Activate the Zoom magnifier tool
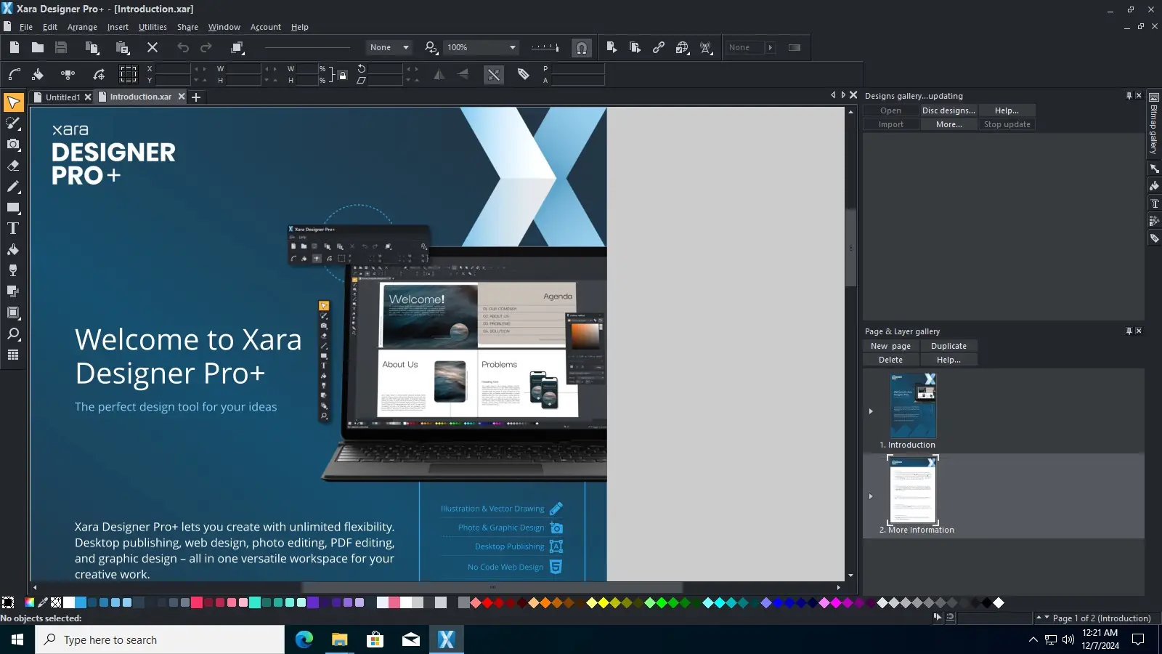This screenshot has height=654, width=1162. (x=13, y=334)
